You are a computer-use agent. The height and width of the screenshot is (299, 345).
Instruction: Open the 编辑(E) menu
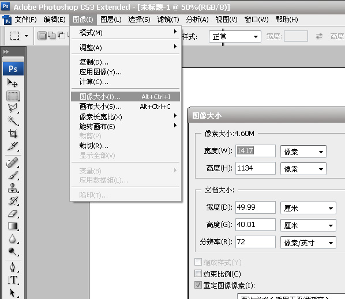click(x=54, y=20)
